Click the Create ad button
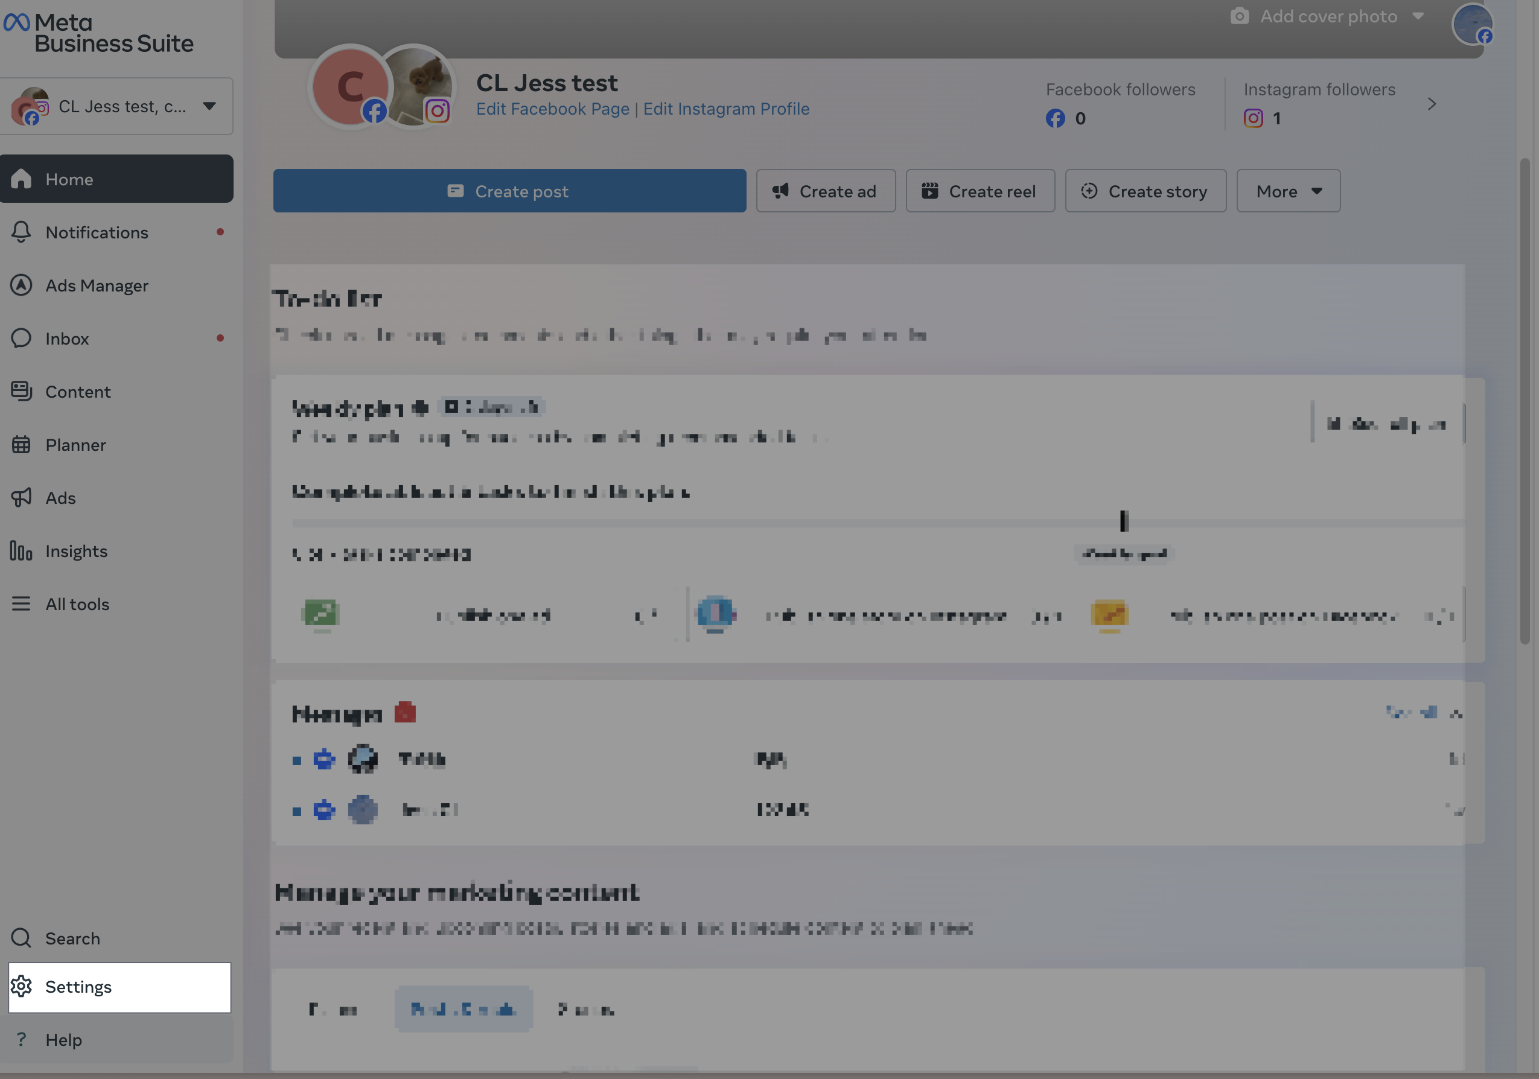This screenshot has width=1539, height=1079. [x=826, y=191]
